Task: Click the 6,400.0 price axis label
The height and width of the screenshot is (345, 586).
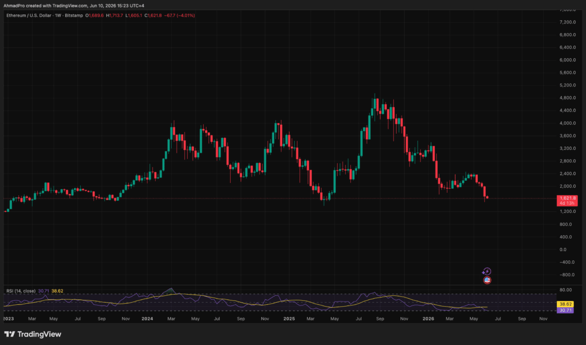Action: pyautogui.click(x=567, y=47)
